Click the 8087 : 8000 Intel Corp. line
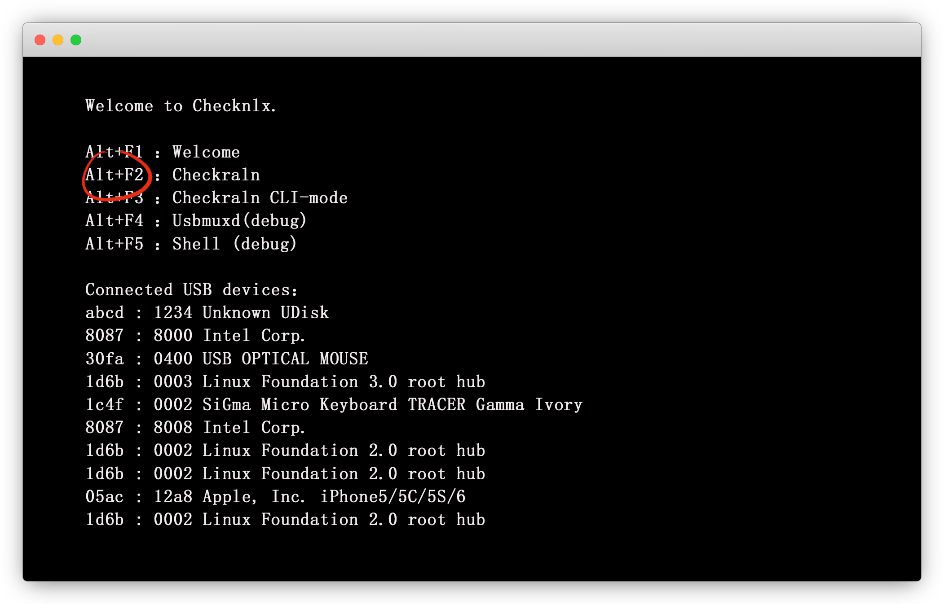Image resolution: width=944 pixels, height=604 pixels. coord(195,336)
